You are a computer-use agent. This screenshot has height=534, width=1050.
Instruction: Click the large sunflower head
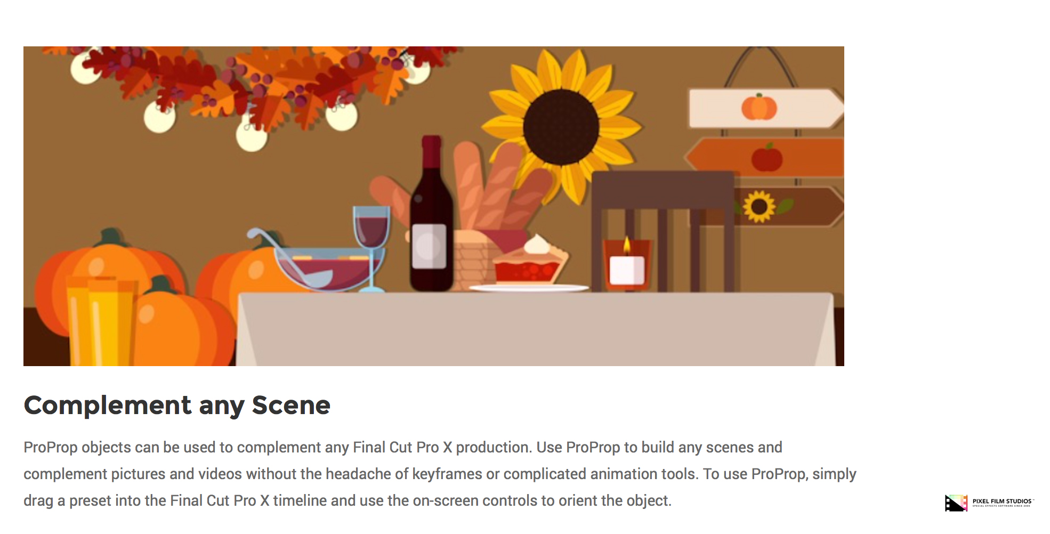pos(561,127)
